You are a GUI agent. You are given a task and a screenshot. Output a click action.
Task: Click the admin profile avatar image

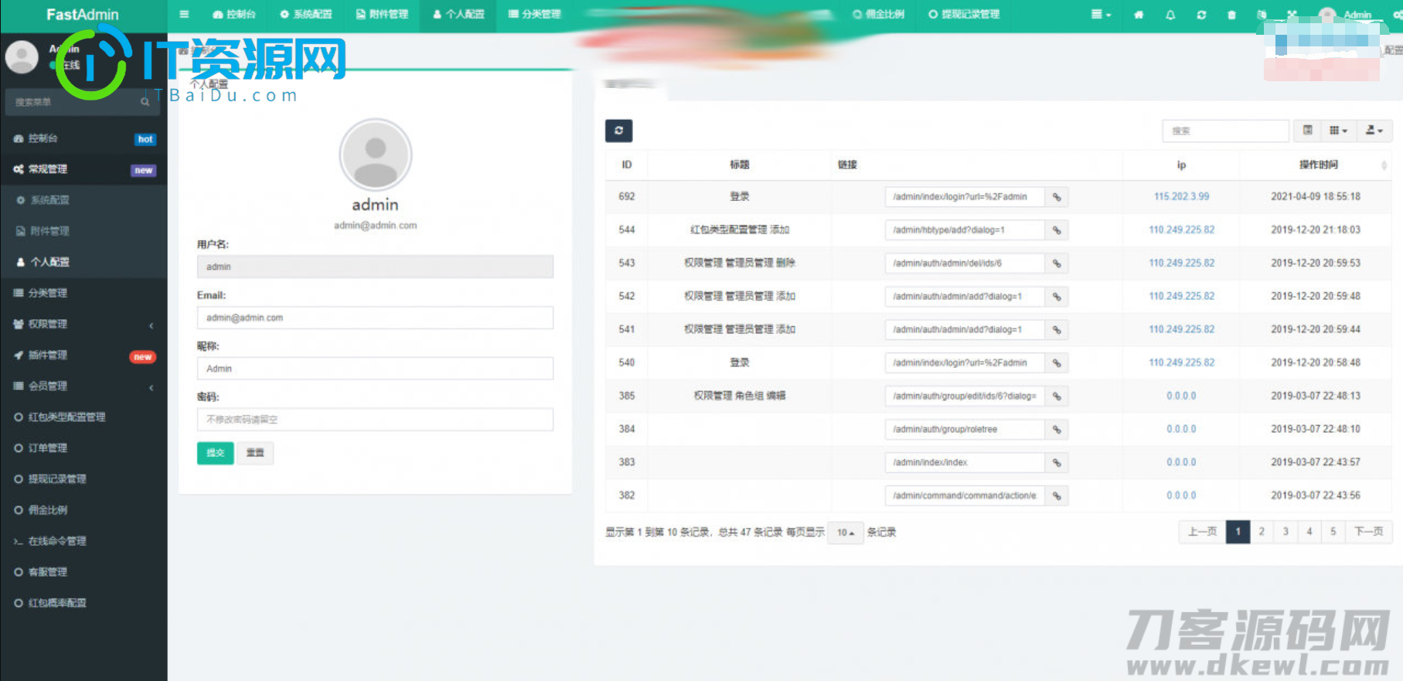pyautogui.click(x=375, y=155)
